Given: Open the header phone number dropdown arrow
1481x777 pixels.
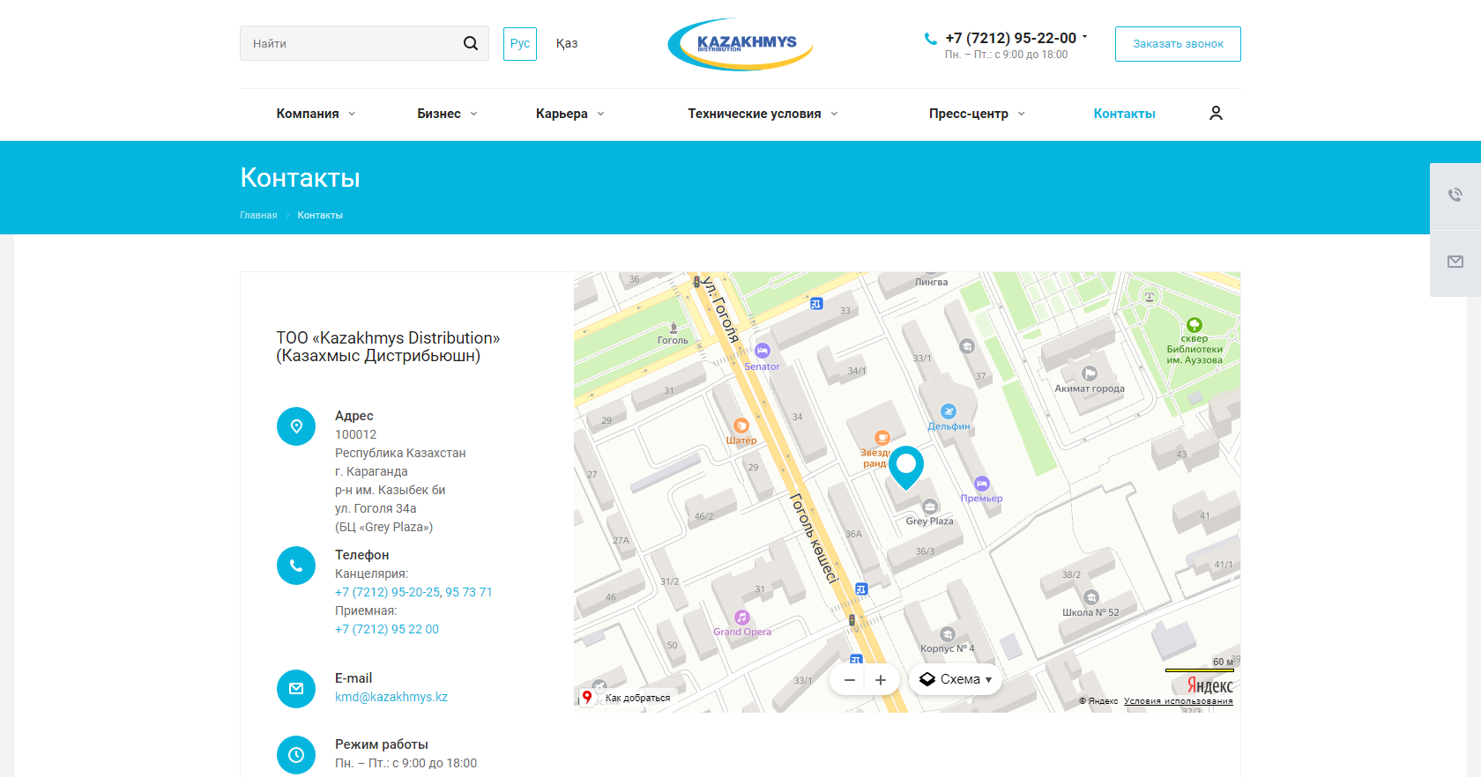Looking at the screenshot, I should pyautogui.click(x=1084, y=37).
